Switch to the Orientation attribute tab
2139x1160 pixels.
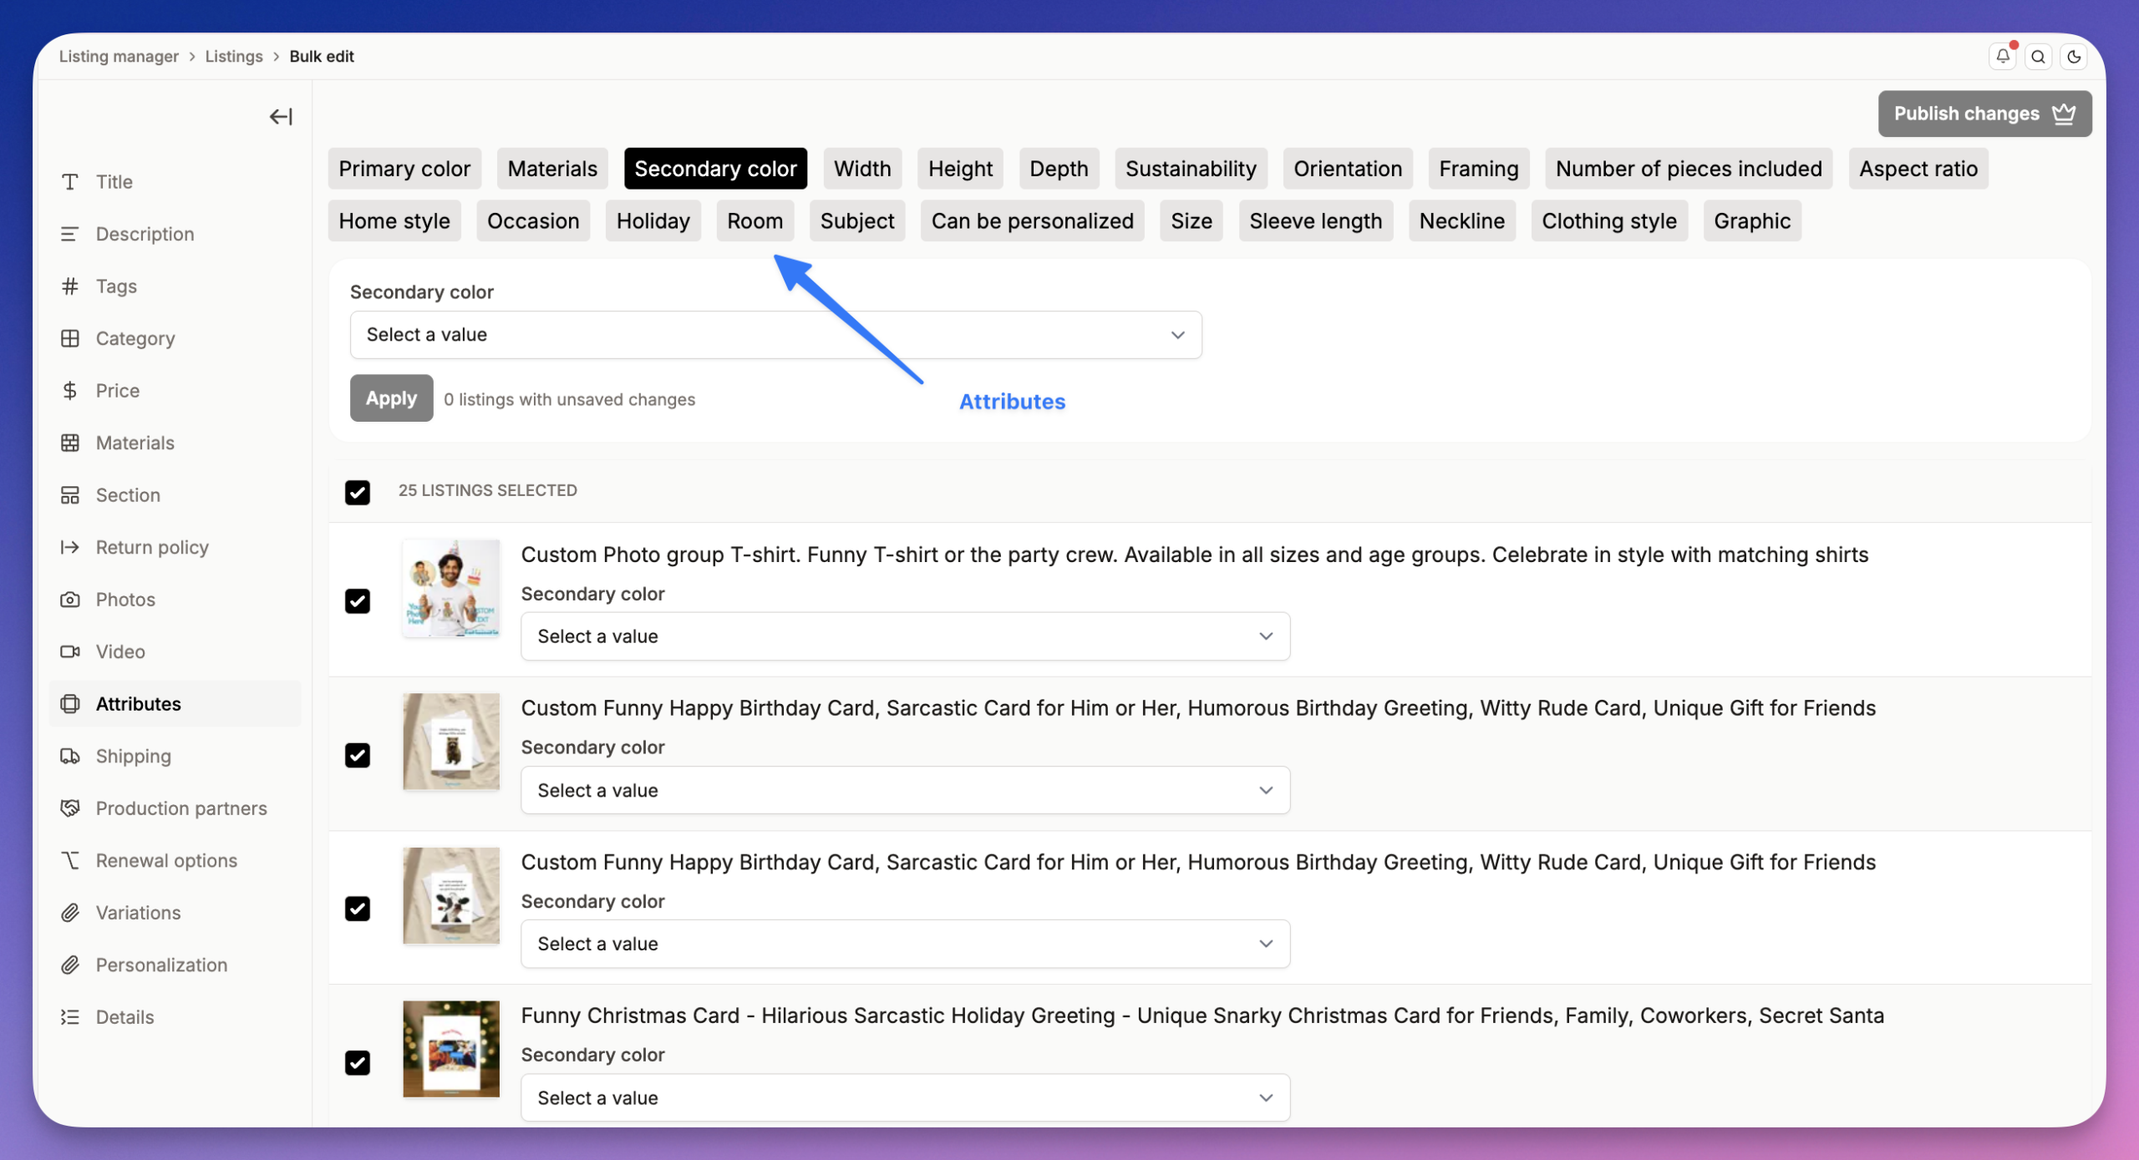(1348, 169)
